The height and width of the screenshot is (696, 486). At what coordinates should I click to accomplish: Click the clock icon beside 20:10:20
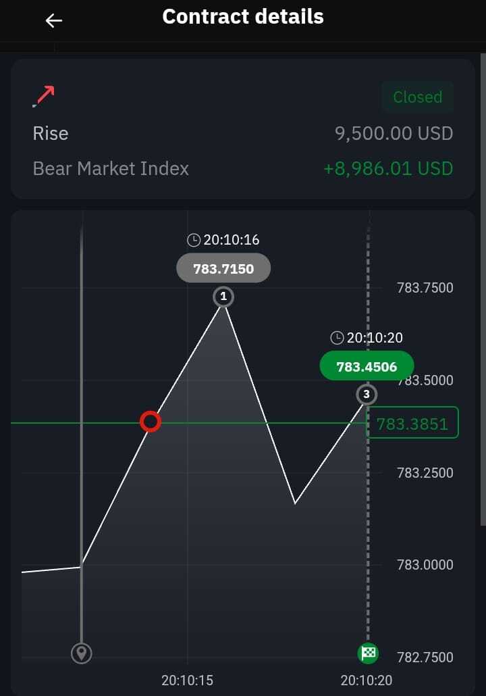coord(337,338)
